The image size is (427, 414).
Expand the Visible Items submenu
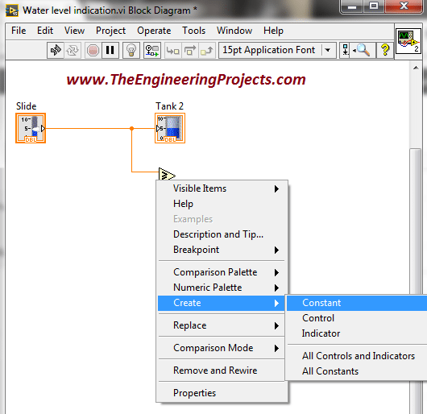[x=222, y=188]
